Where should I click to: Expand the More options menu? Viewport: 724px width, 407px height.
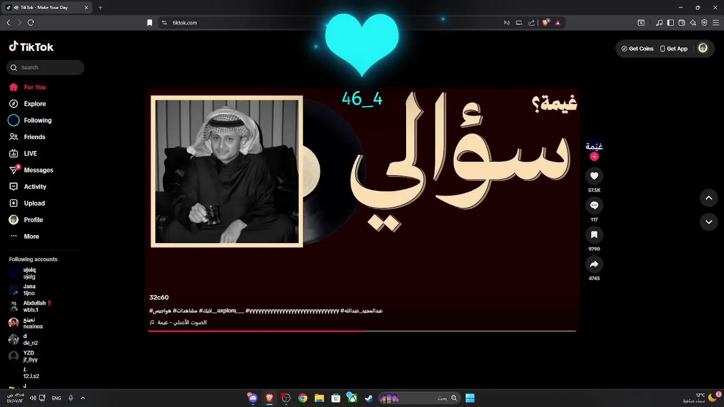point(24,236)
